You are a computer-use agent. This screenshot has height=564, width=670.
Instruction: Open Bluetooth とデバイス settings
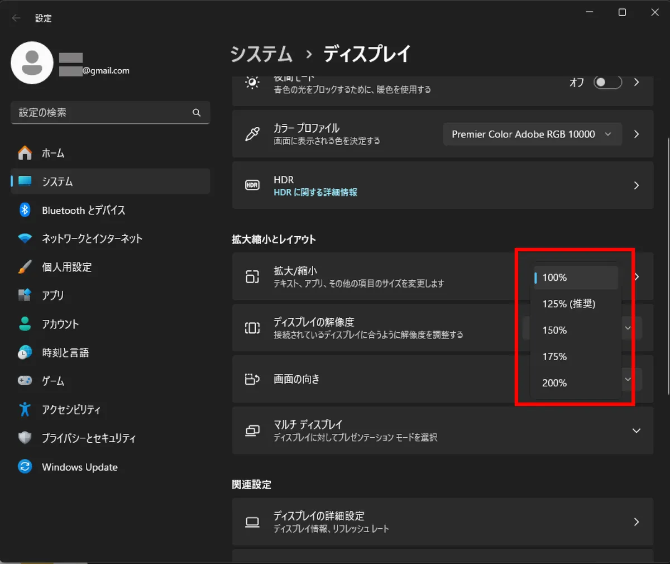(x=110, y=210)
